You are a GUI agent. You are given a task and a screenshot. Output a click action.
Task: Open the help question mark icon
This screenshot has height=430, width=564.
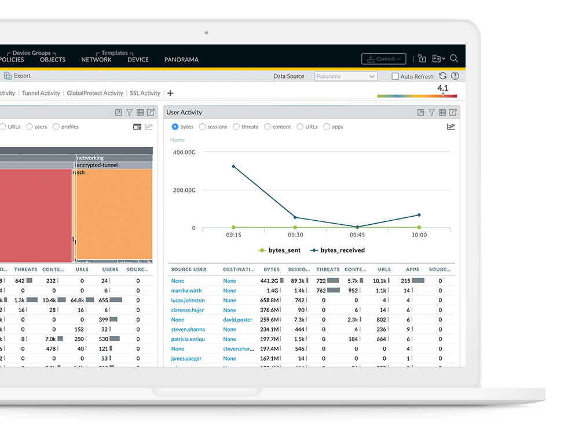coord(455,76)
